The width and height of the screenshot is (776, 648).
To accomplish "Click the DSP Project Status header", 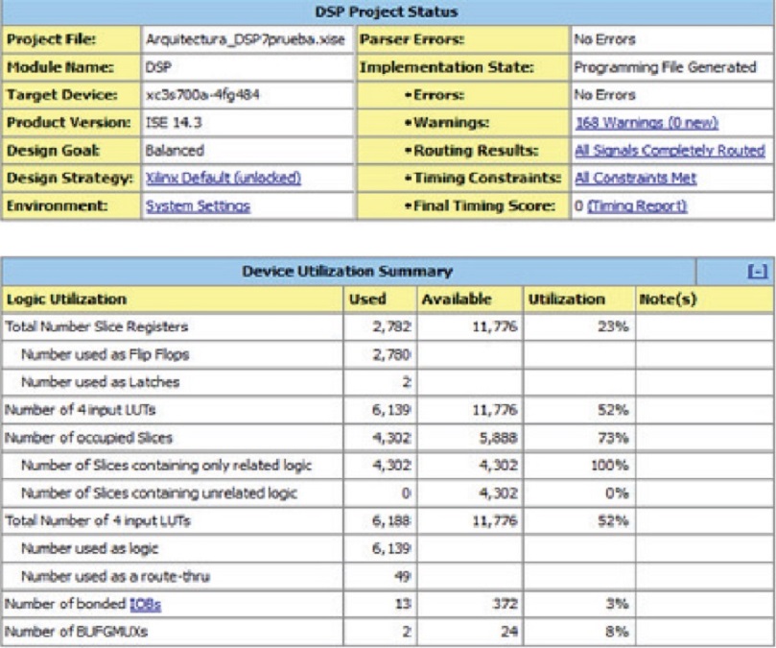I will pos(387,12).
